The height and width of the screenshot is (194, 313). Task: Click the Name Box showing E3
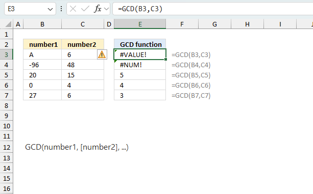click(30, 9)
